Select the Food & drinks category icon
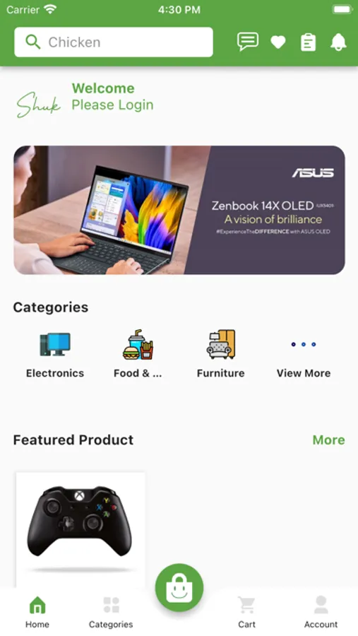 (x=138, y=344)
